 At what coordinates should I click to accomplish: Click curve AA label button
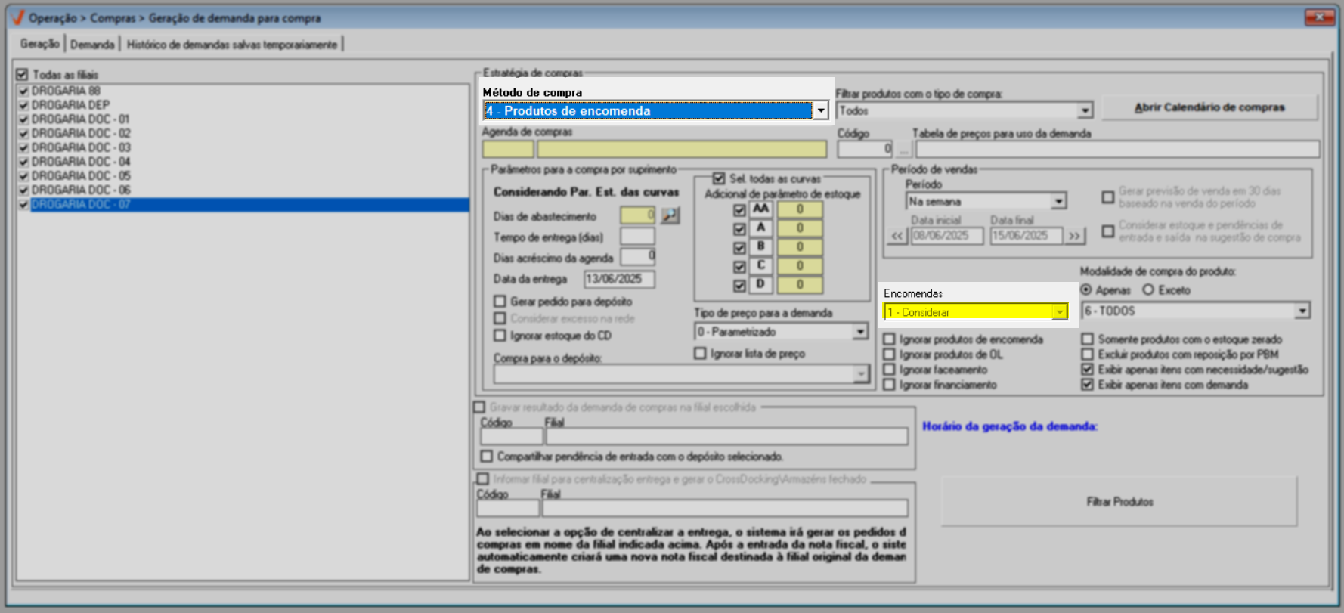point(760,209)
